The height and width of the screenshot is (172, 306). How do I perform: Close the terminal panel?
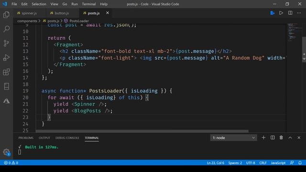tap(299, 138)
